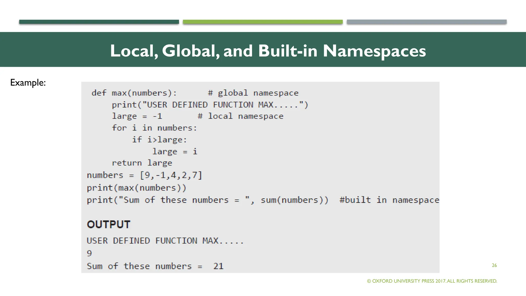Click the 'def max(numbers):' code line
The width and height of the screenshot is (526, 296).
(x=134, y=93)
